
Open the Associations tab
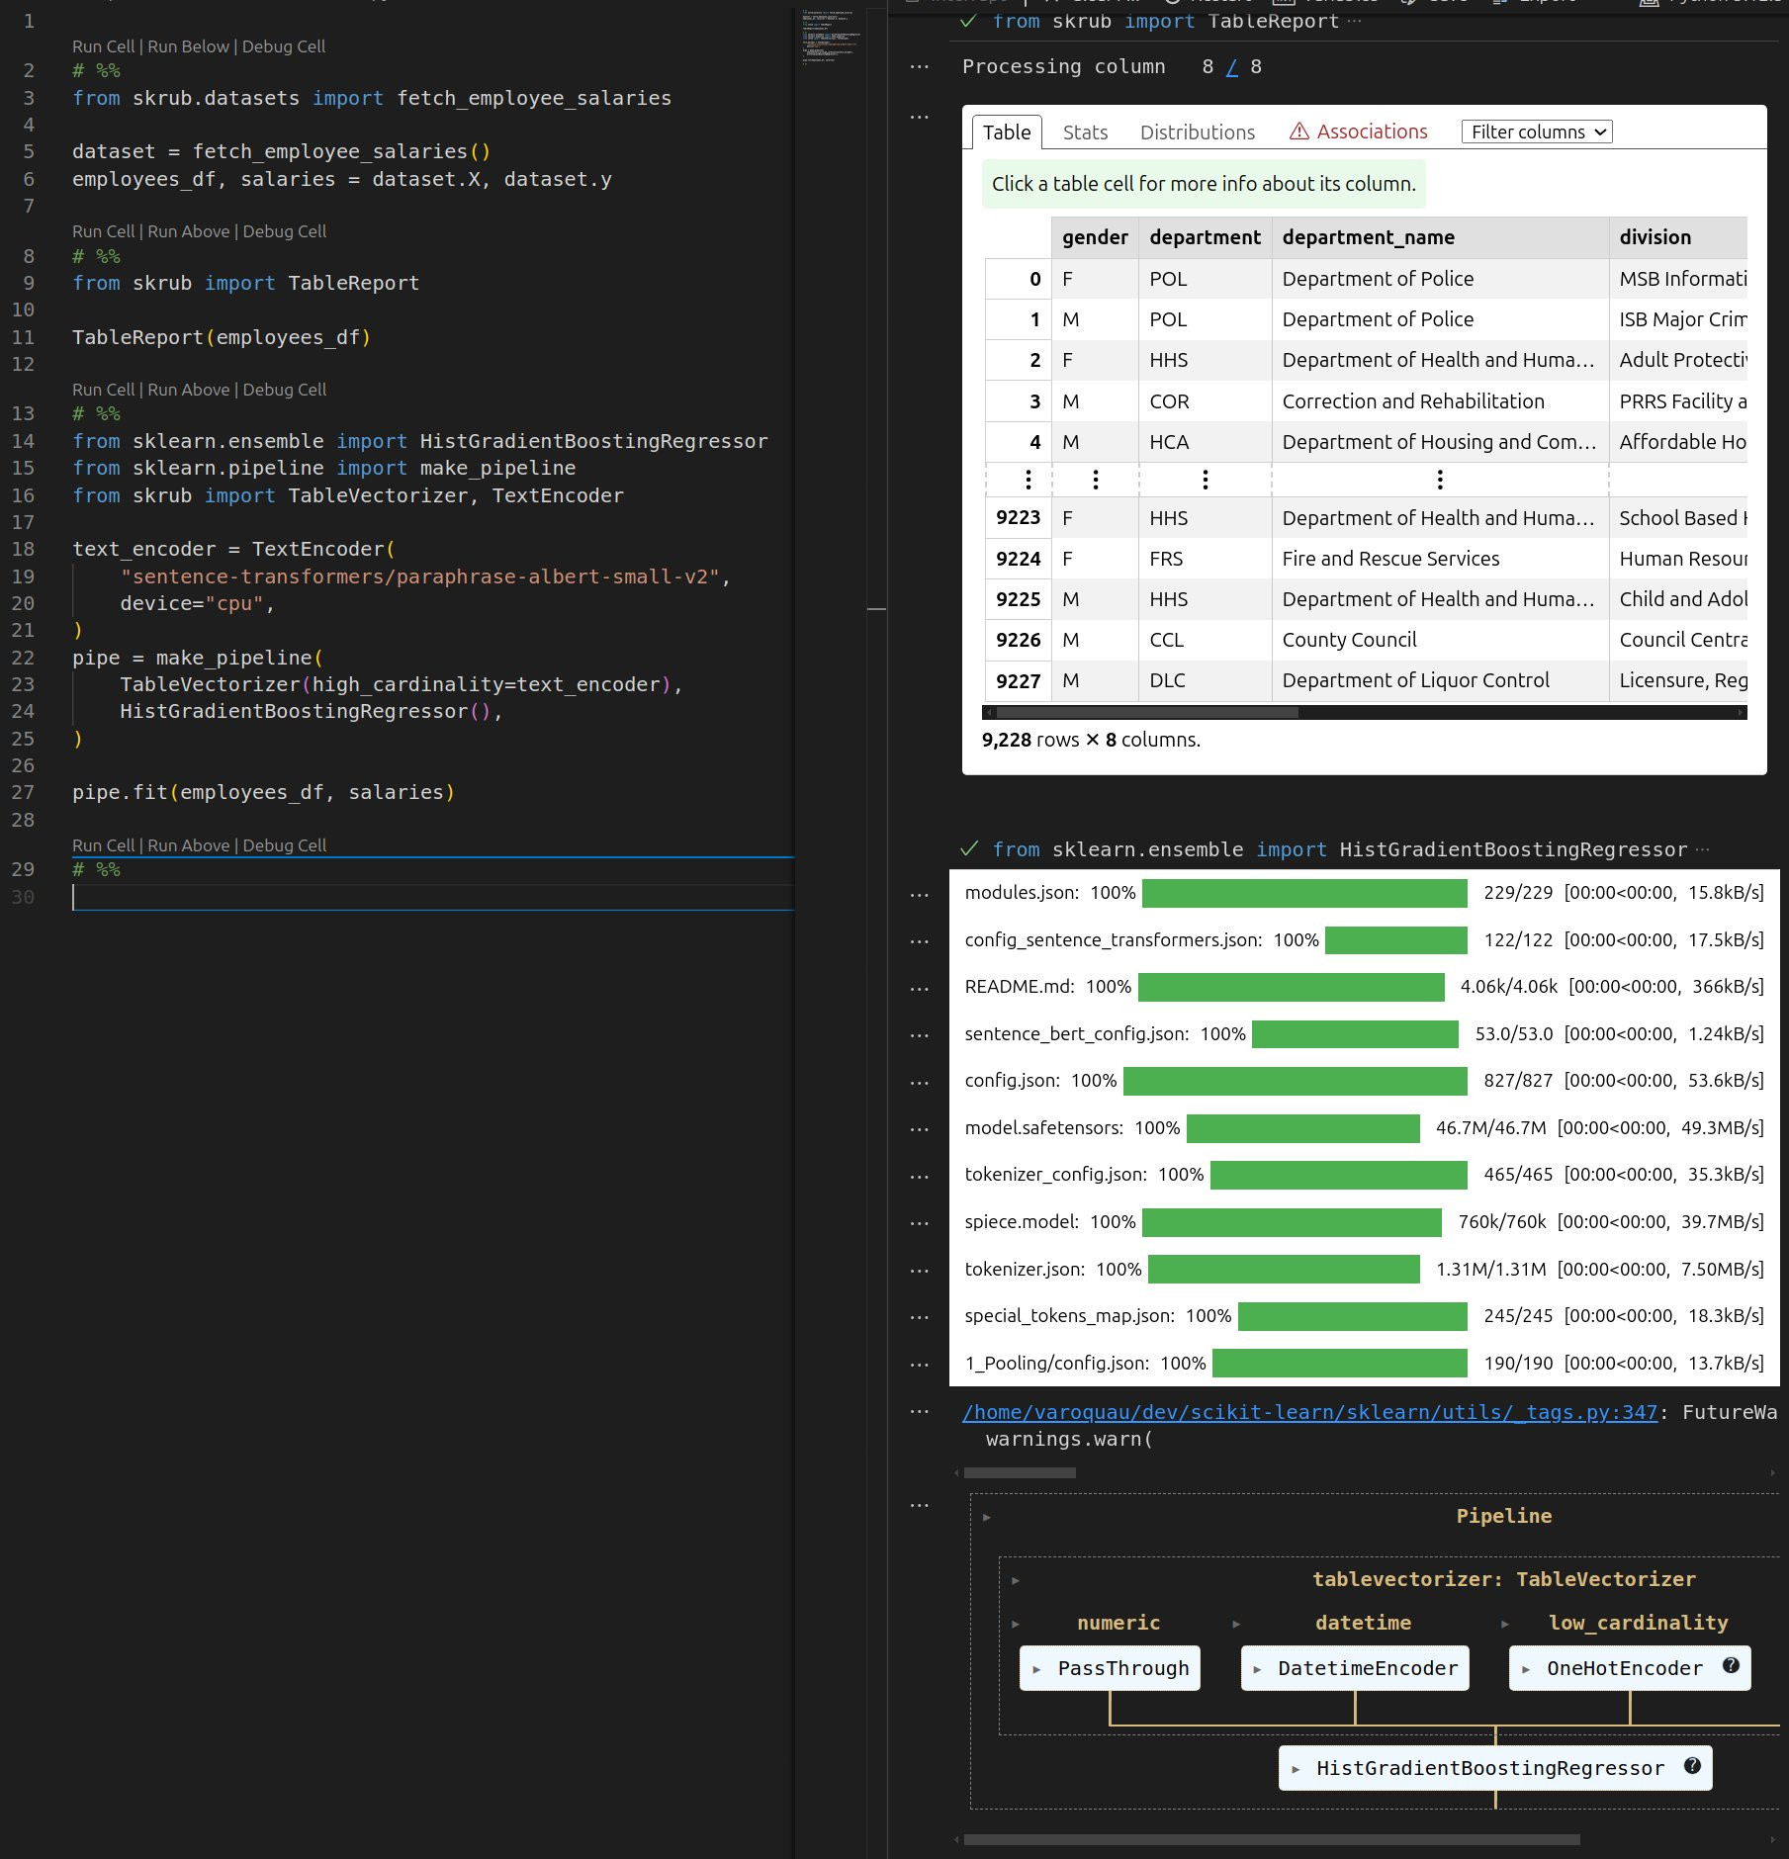pyautogui.click(x=1359, y=133)
